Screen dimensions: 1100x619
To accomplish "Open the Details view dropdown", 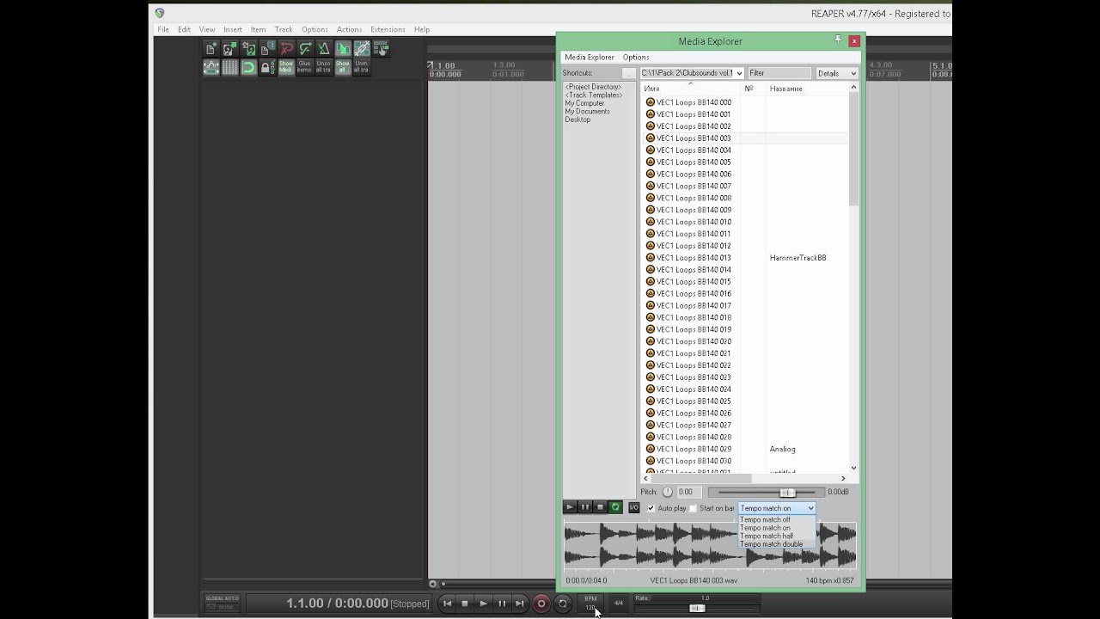I will tap(836, 73).
